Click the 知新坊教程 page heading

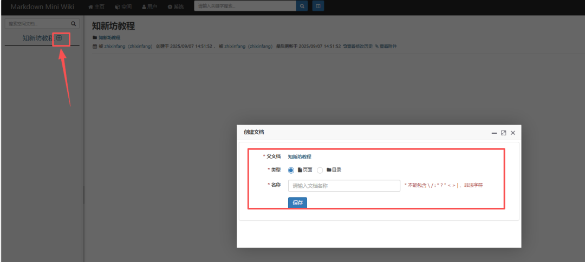tap(113, 26)
